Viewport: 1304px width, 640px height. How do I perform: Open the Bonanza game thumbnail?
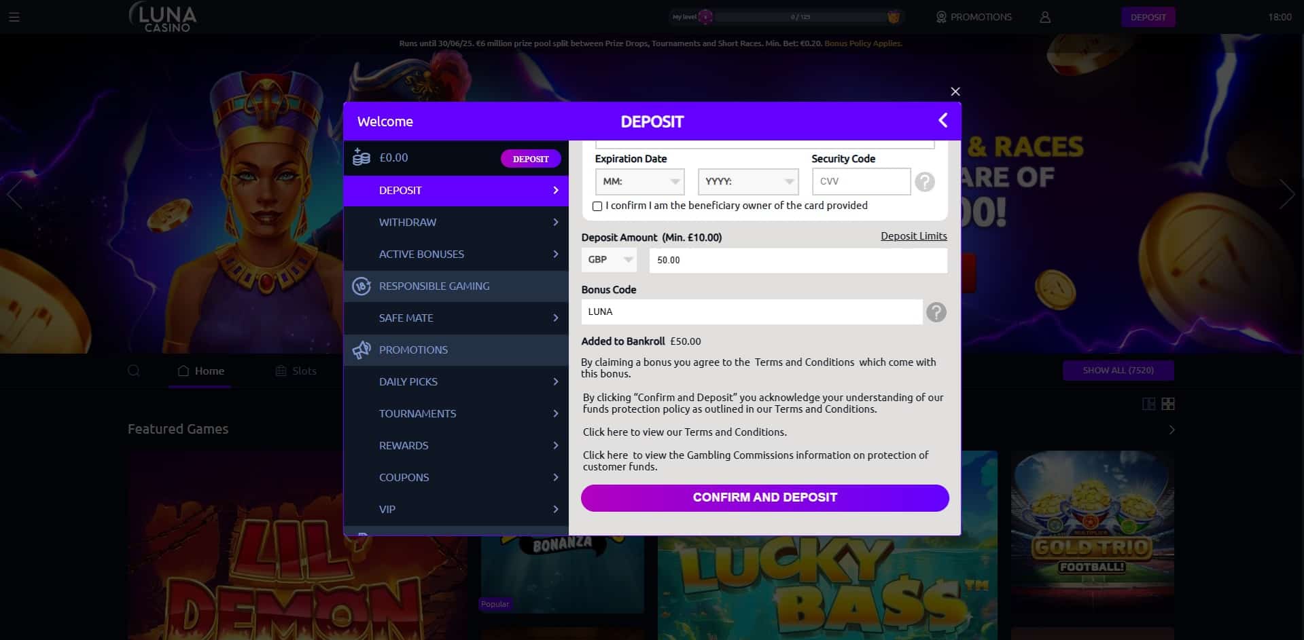pos(563,573)
